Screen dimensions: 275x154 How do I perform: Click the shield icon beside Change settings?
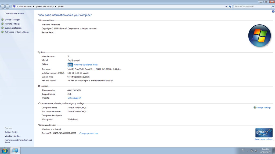click(x=255, y=107)
